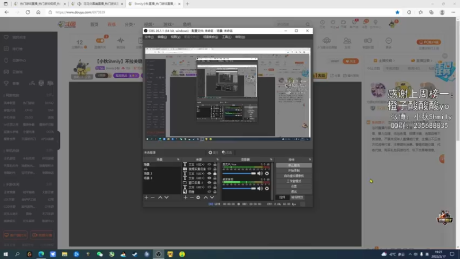
Task: Click browser refresh icon
Action: (28, 12)
